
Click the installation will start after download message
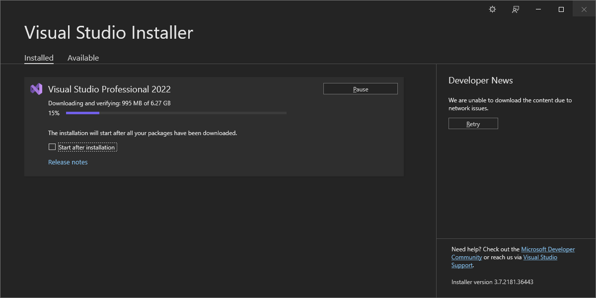click(143, 133)
